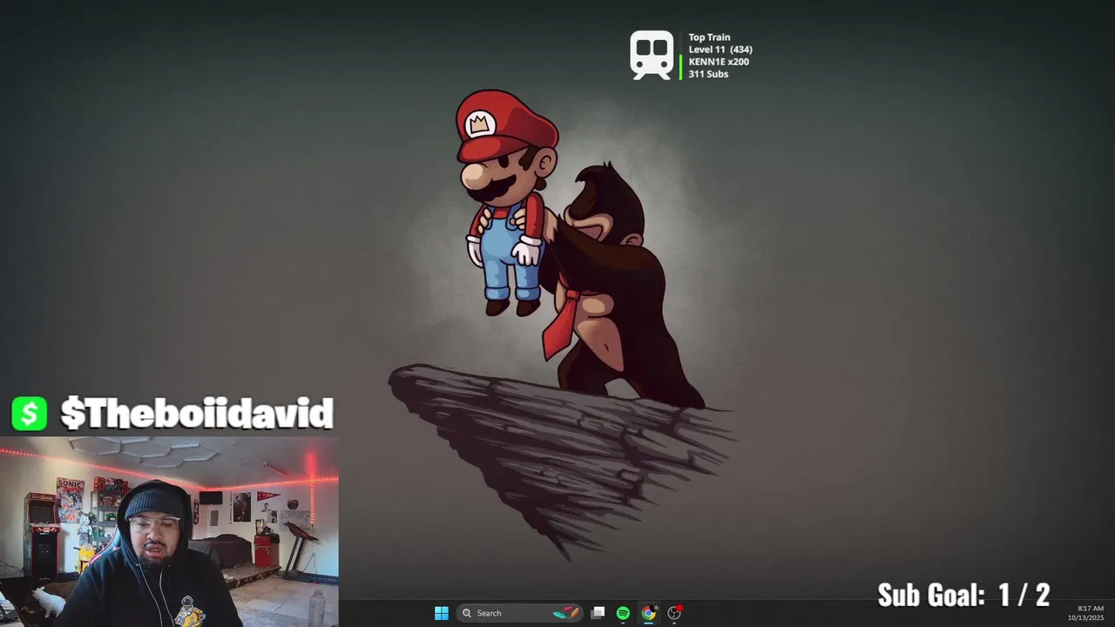Switch to Google Chrome on the taskbar
The height and width of the screenshot is (627, 1115).
click(x=648, y=613)
